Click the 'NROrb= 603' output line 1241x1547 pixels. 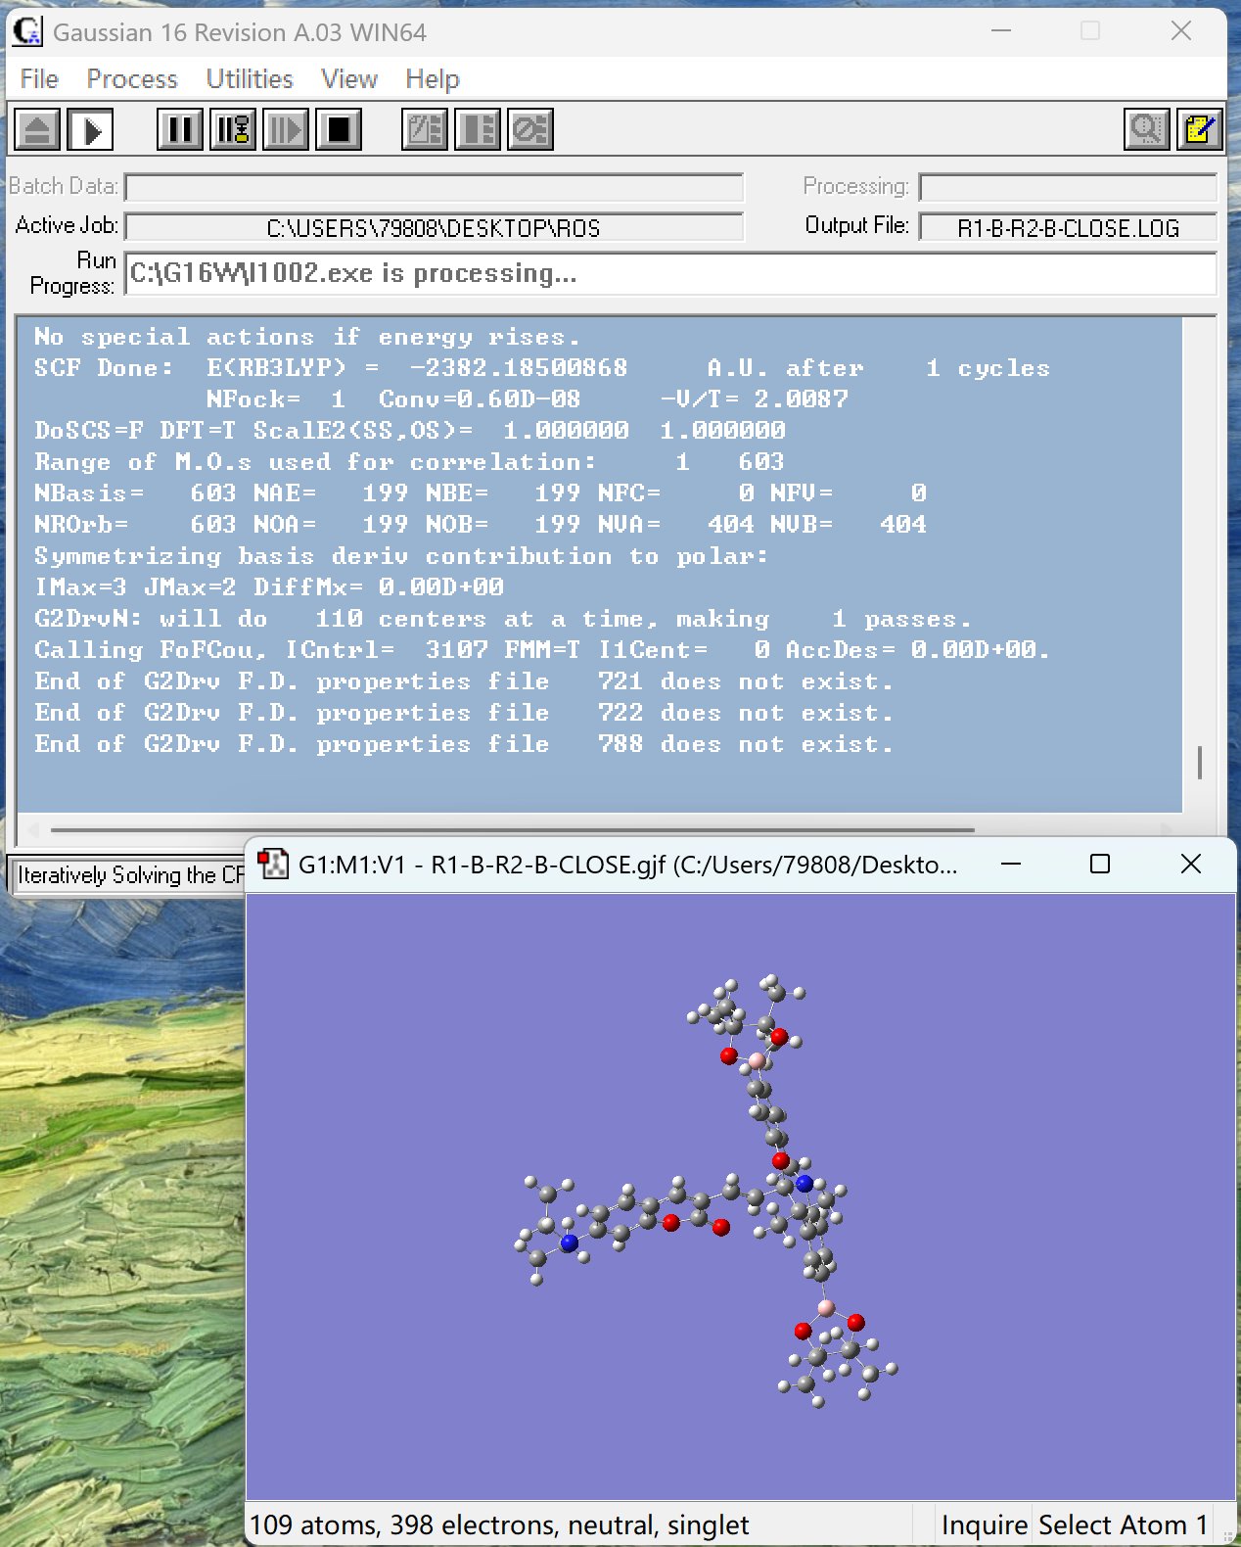pos(480,524)
